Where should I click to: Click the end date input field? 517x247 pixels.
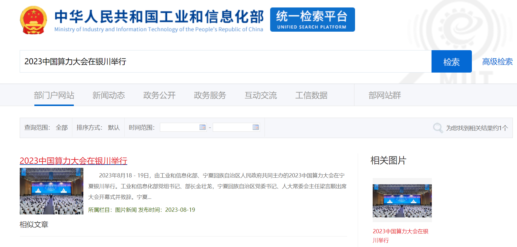[x=236, y=127]
